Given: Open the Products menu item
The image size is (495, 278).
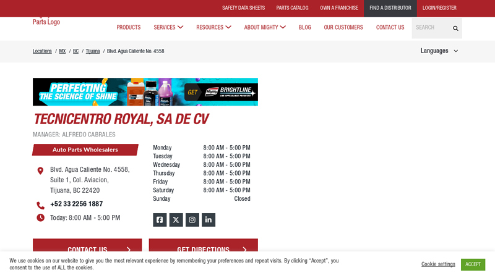Looking at the screenshot, I should point(128,27).
